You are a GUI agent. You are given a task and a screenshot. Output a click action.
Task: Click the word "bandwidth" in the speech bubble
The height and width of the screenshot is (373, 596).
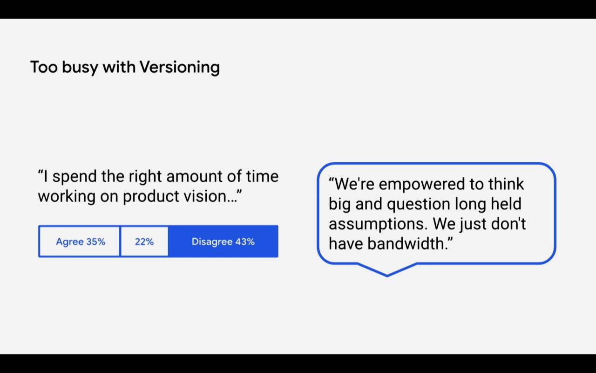coord(407,243)
